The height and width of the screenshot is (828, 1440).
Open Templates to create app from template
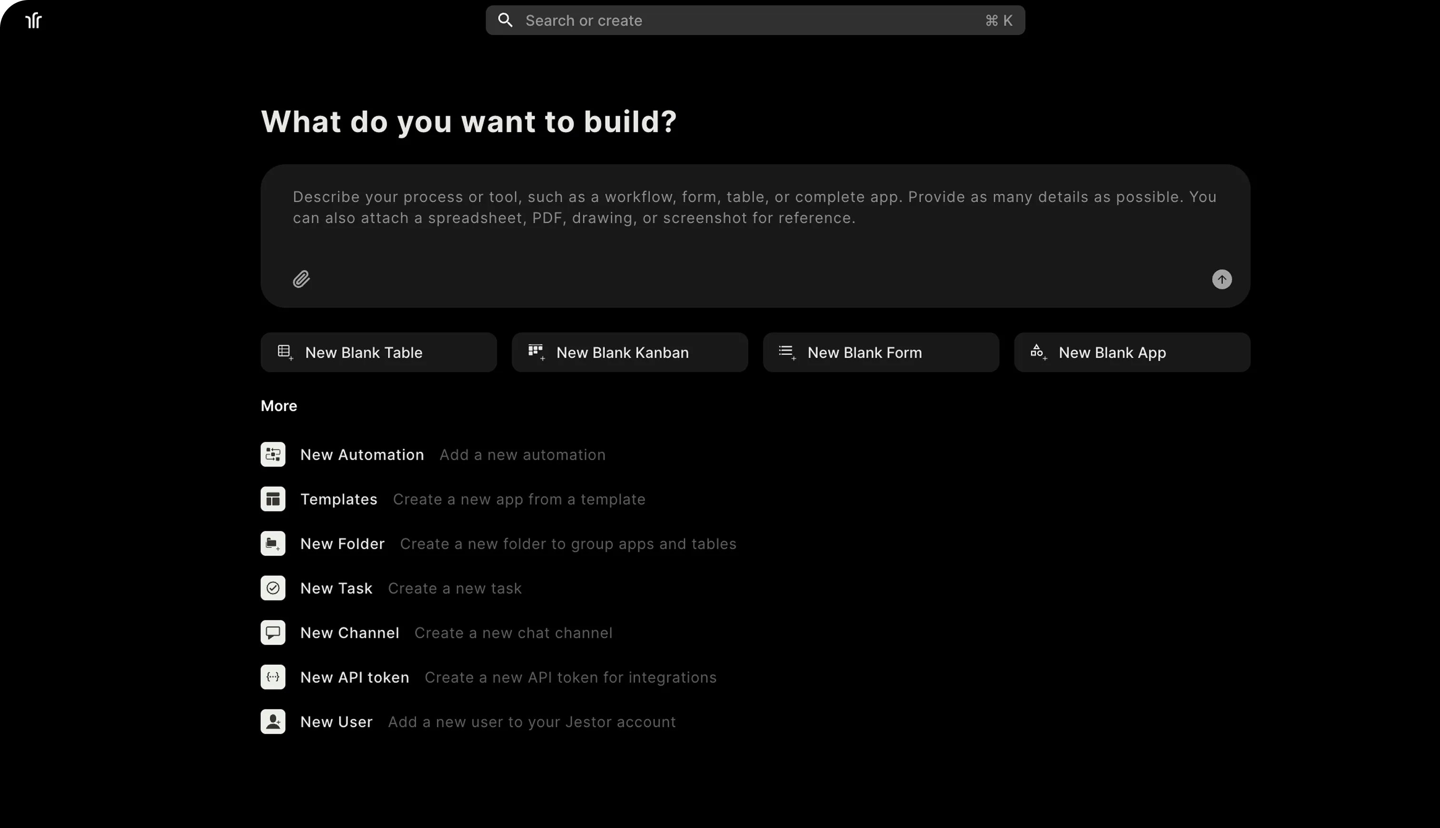(338, 499)
